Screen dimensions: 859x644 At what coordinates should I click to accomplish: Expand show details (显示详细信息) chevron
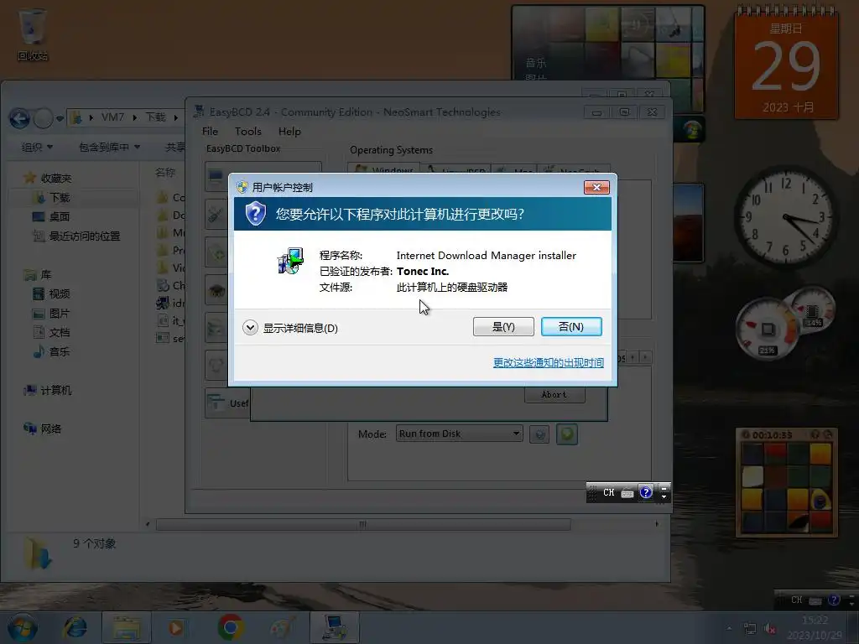[x=250, y=328]
